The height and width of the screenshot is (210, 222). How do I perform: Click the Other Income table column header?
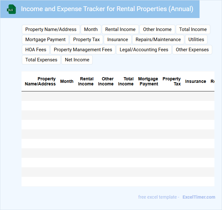point(106,81)
